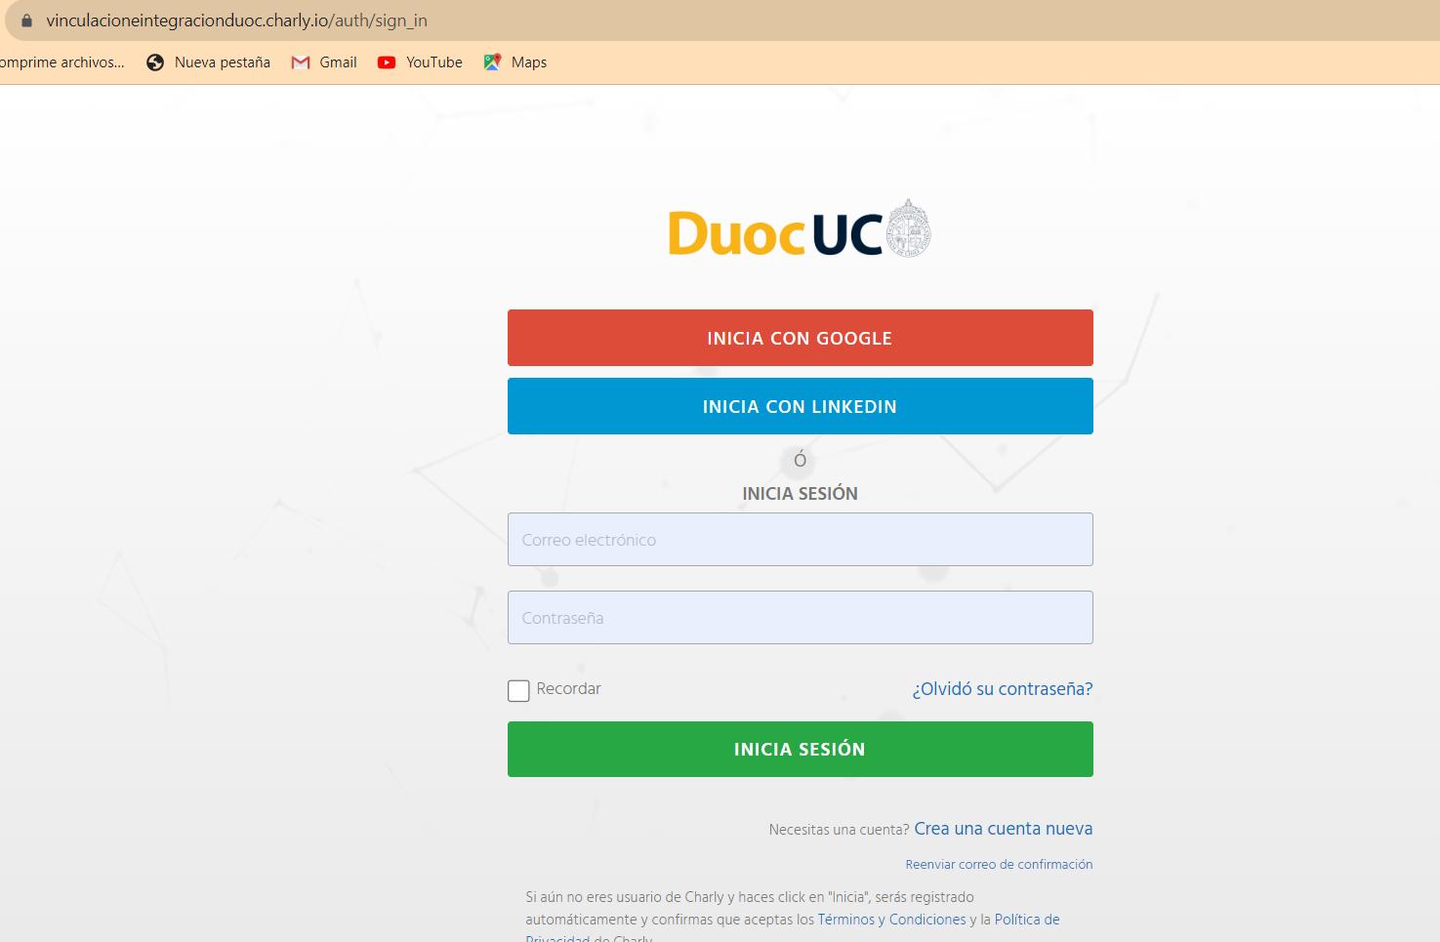Focus the Contraseña password field
Screen dimensions: 1440x942
tap(801, 617)
